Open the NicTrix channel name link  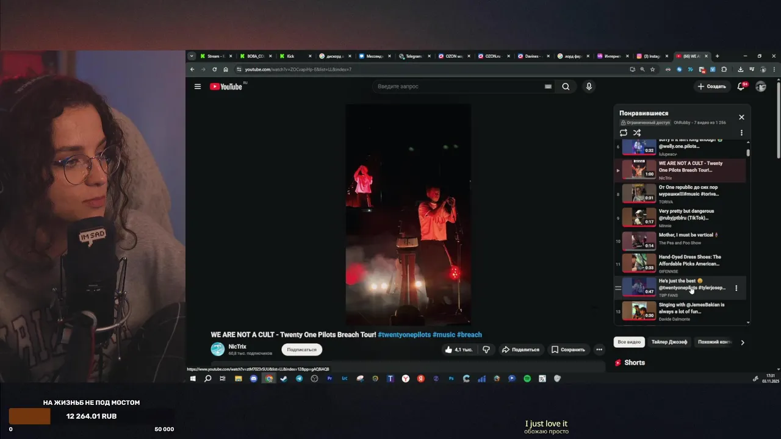(237, 346)
